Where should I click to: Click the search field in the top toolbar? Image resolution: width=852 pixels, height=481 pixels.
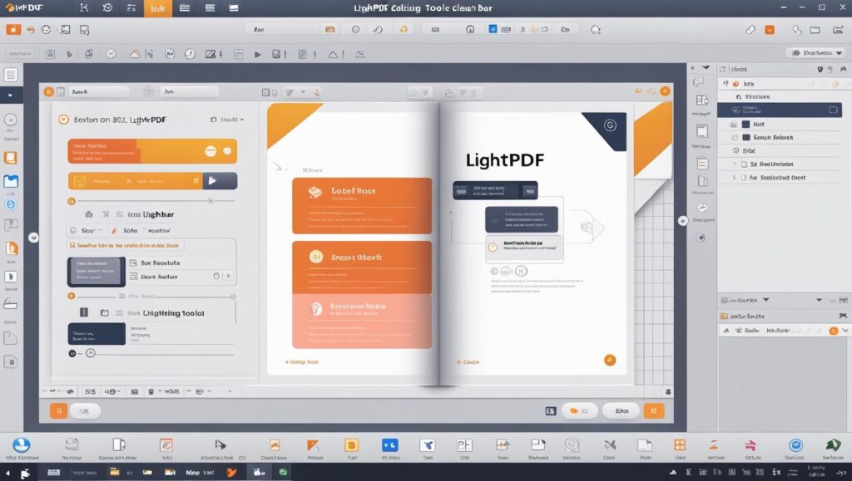click(283, 29)
